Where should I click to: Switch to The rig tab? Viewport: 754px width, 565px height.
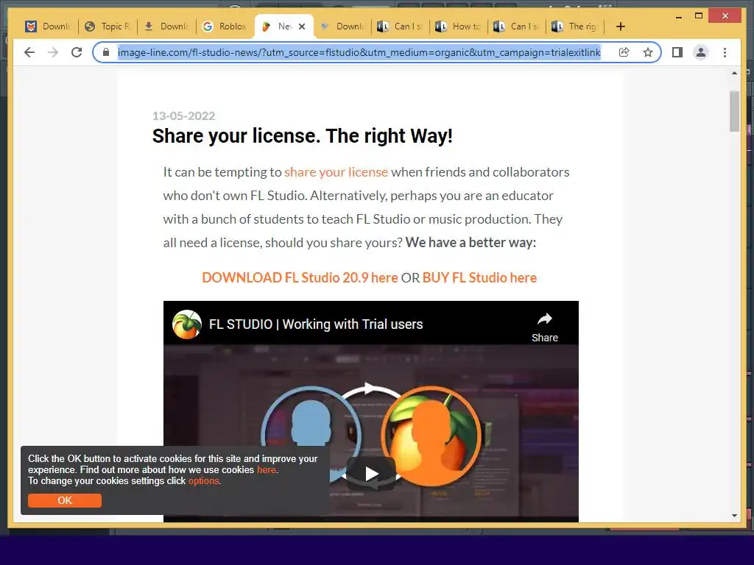coord(574,26)
